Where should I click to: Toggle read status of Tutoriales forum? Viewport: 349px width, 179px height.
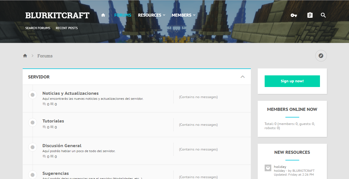(x=32, y=122)
